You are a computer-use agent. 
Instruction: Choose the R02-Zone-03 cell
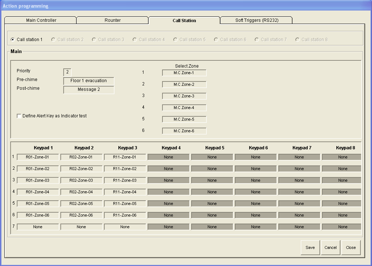tap(81, 180)
